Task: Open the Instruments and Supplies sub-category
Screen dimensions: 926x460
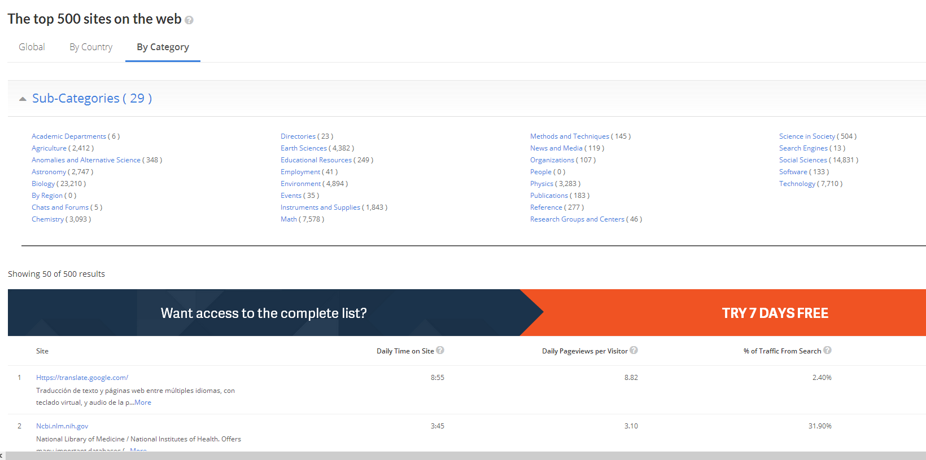Action: (x=320, y=207)
